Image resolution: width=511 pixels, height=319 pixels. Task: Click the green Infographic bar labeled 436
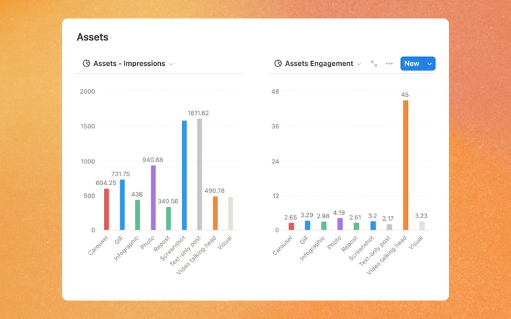[x=137, y=215]
